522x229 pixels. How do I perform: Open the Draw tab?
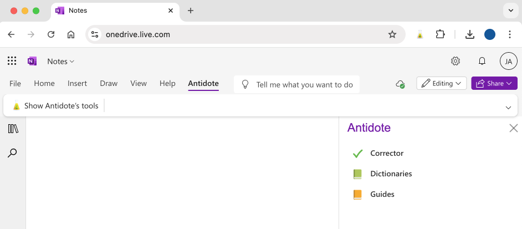click(109, 84)
